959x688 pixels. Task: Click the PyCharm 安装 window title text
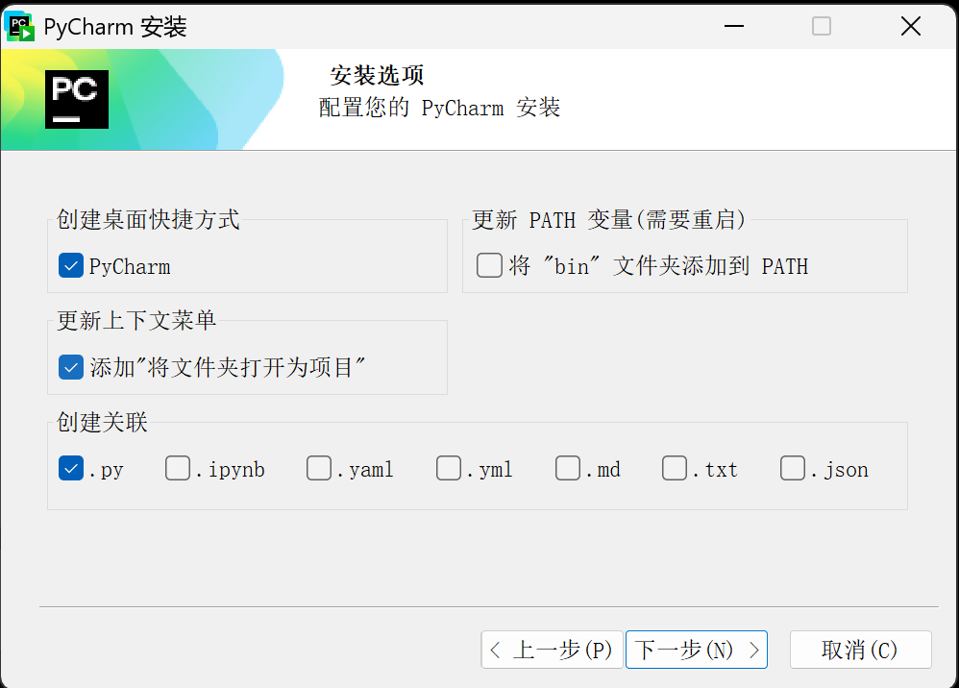[115, 27]
